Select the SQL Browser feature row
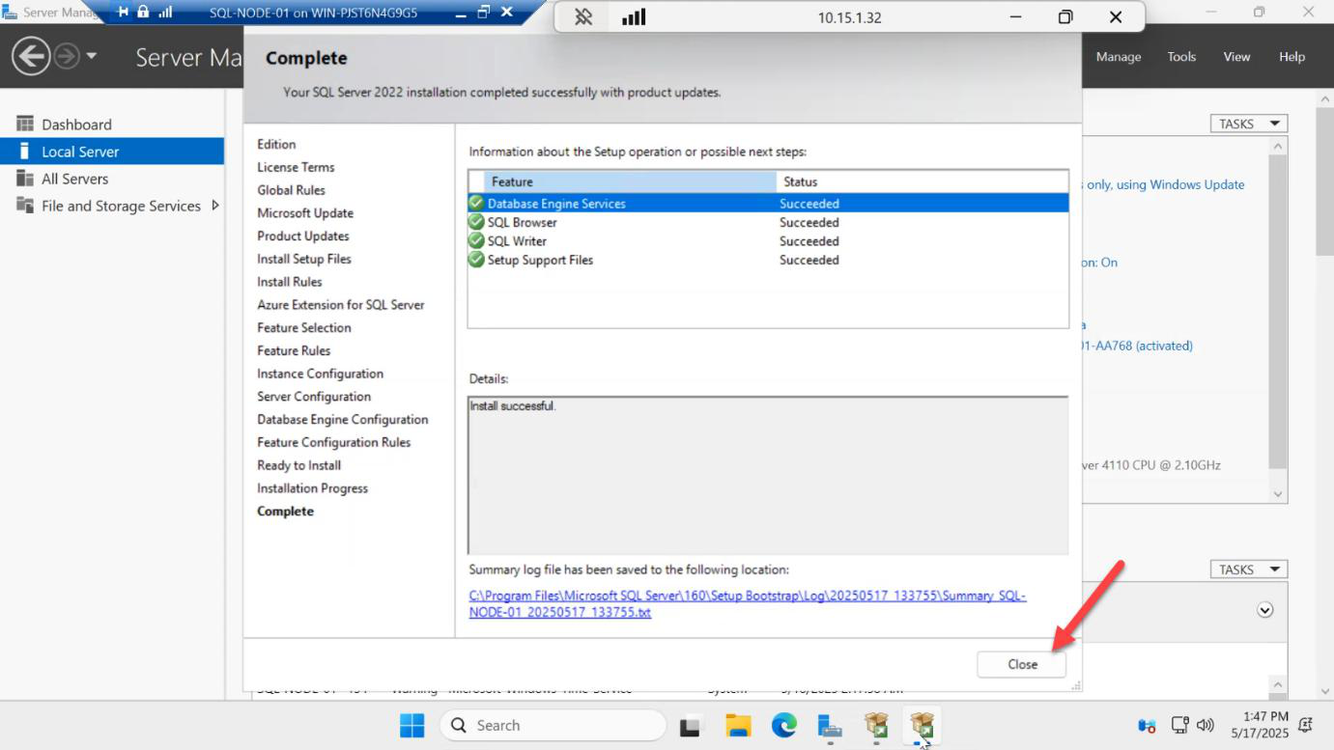1334x750 pixels. tap(768, 222)
